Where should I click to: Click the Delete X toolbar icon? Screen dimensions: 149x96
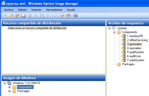tap(48, 16)
